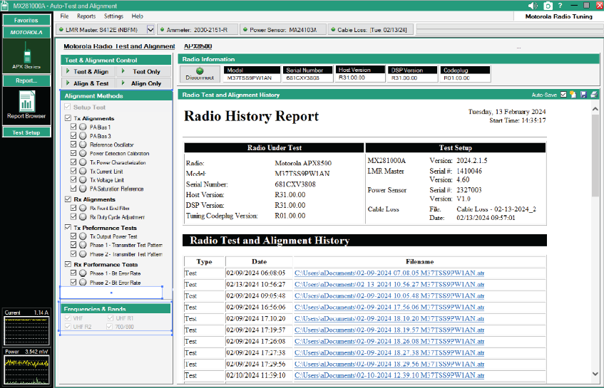The image size is (604, 388).
Task: Click the report vertical scrollbar thumb
Action: pos(595,156)
